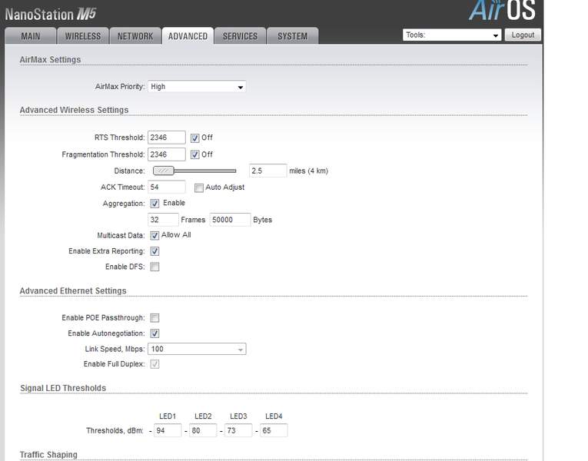Check the Enable DFS checkbox
The width and height of the screenshot is (588, 461).
coord(154,267)
